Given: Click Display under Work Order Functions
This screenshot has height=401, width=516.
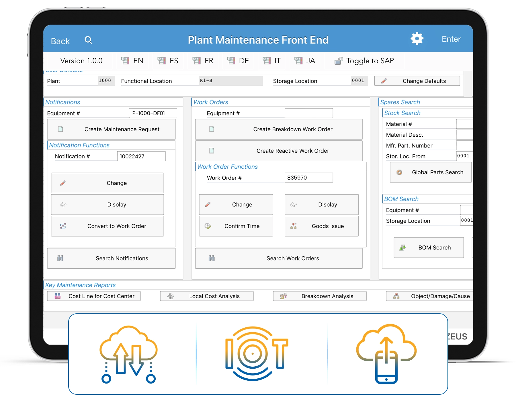Looking at the screenshot, I should [x=322, y=205].
